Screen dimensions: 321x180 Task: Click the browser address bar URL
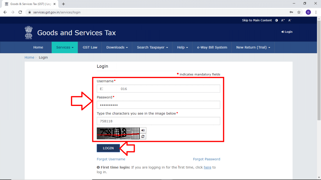point(57,12)
